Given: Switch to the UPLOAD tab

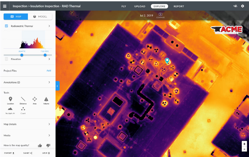Looking at the screenshot, I should pos(140,6).
